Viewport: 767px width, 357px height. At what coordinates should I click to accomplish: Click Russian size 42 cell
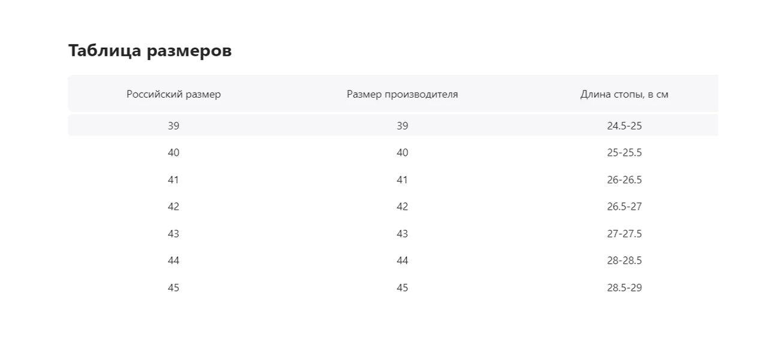click(174, 207)
